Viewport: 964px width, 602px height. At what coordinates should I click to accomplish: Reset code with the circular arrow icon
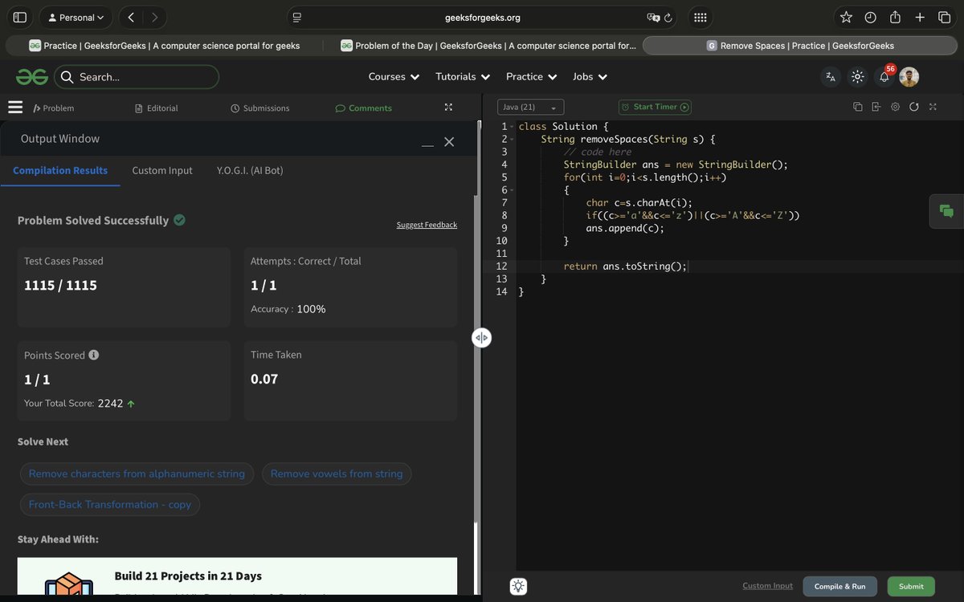point(914,107)
